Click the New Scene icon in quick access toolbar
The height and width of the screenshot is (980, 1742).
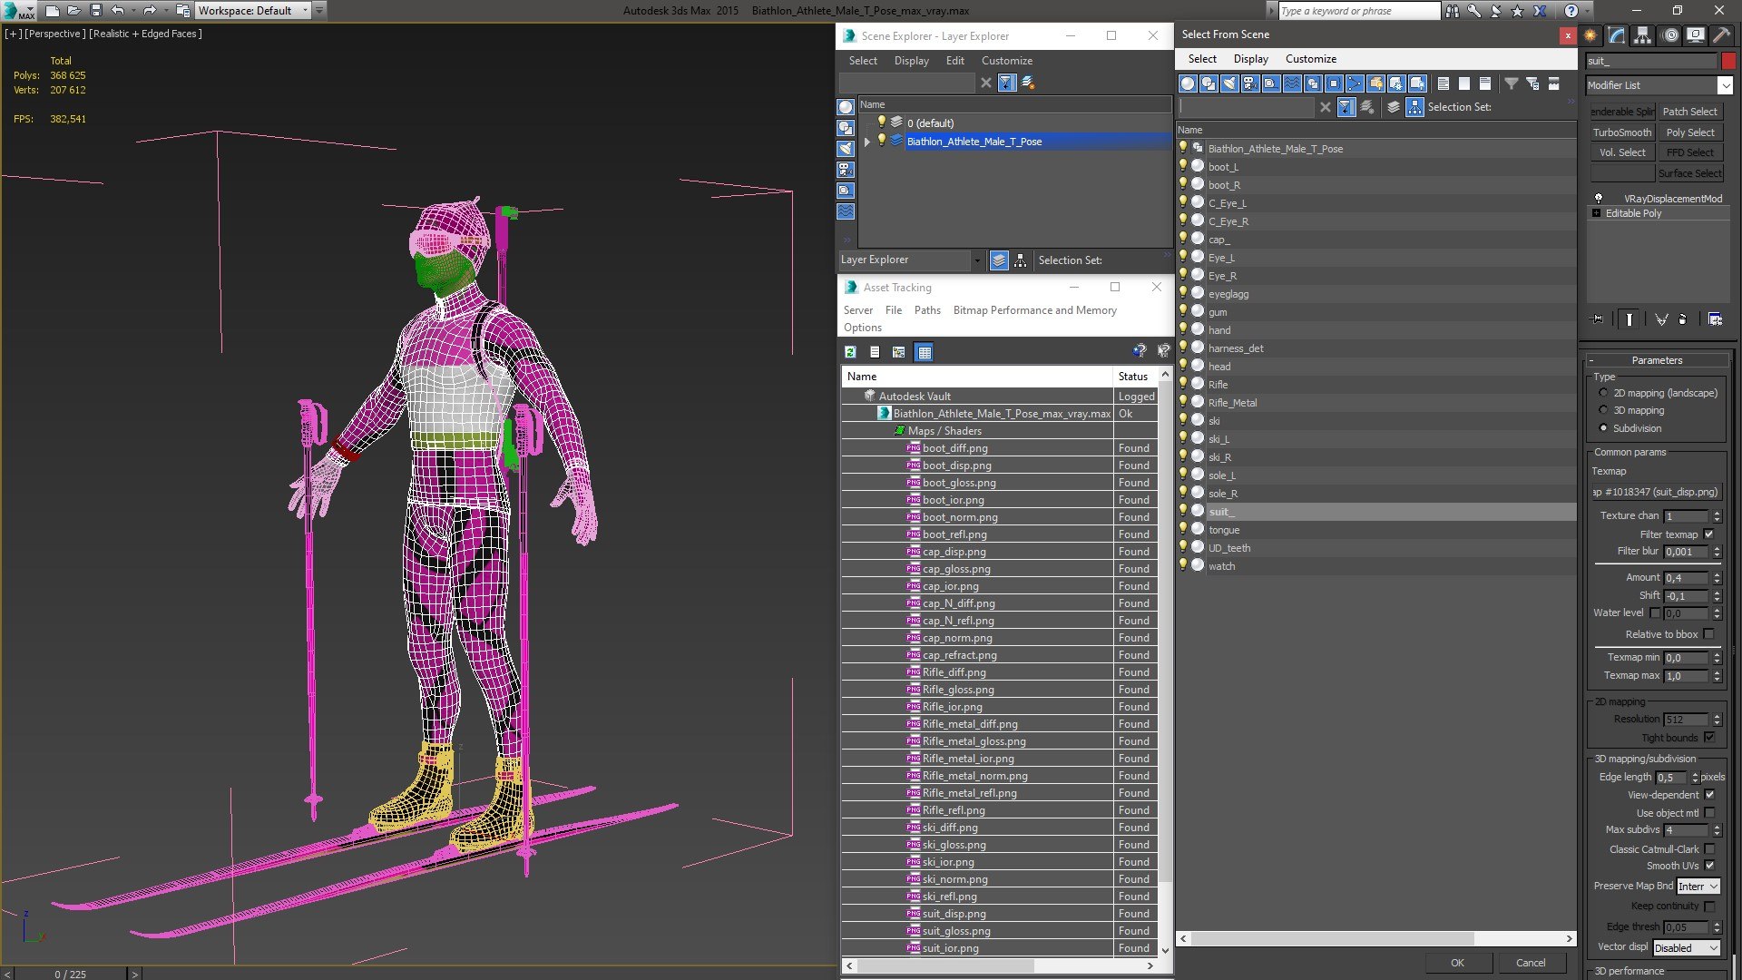53,11
